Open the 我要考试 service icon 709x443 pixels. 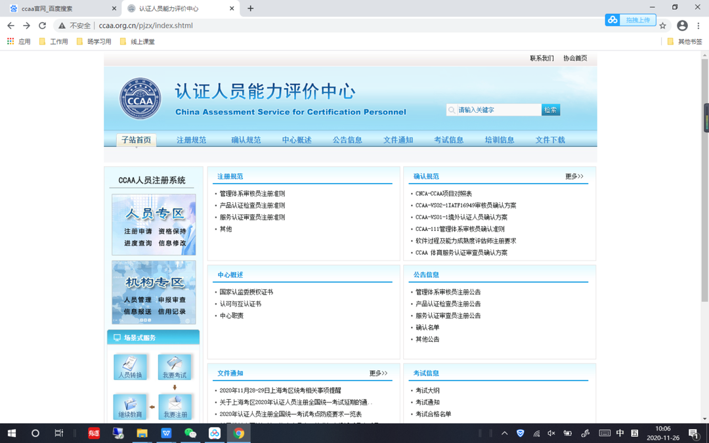point(175,367)
